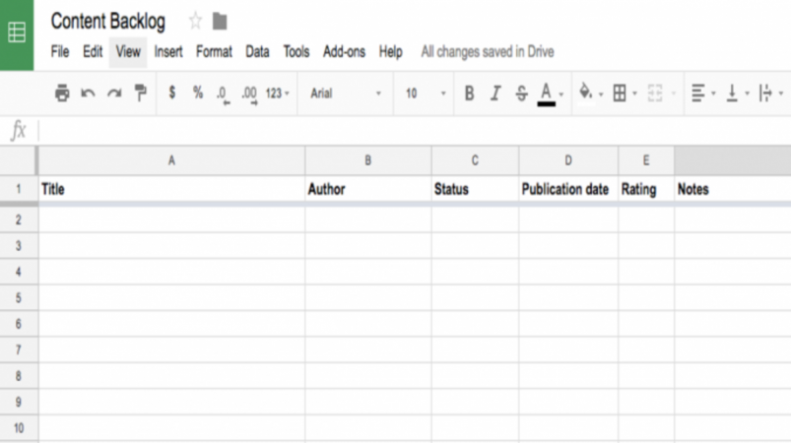Open the Help menu

click(x=391, y=51)
